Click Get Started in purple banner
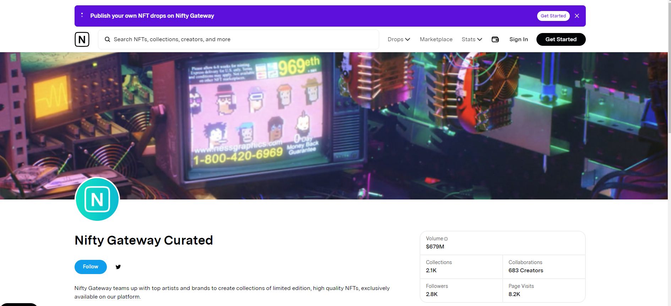671x306 pixels. 553,16
